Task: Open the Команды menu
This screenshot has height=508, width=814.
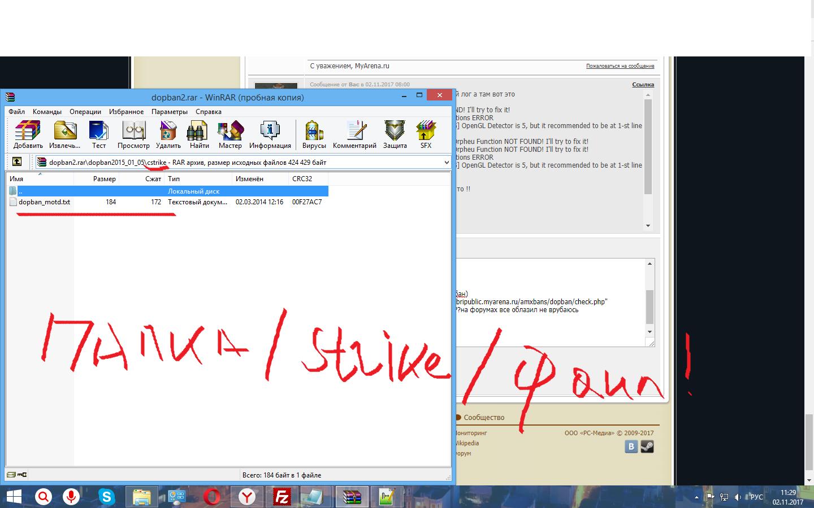Action: point(47,112)
